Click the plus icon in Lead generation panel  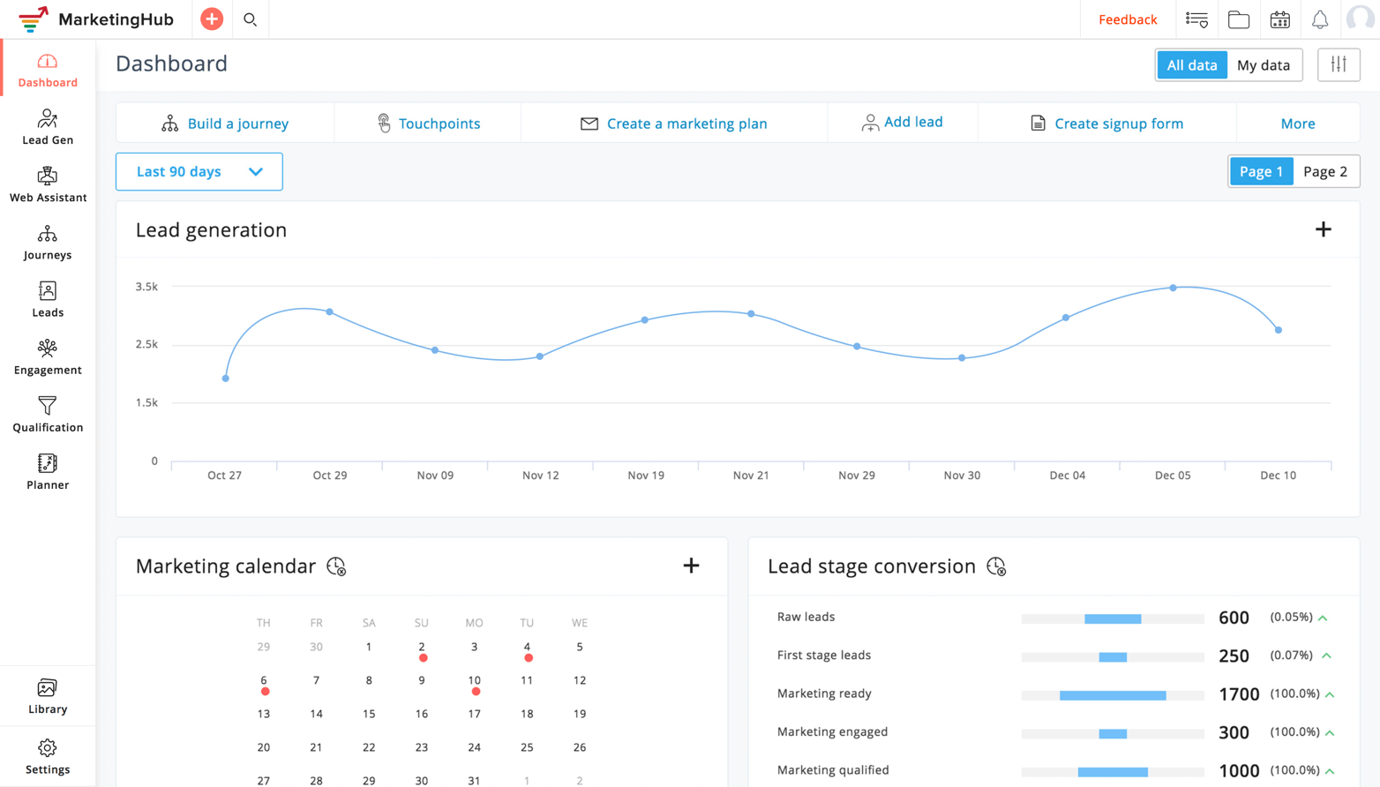tap(1323, 229)
